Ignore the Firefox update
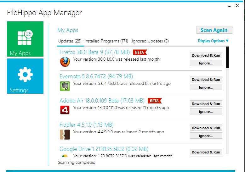 click(206, 63)
